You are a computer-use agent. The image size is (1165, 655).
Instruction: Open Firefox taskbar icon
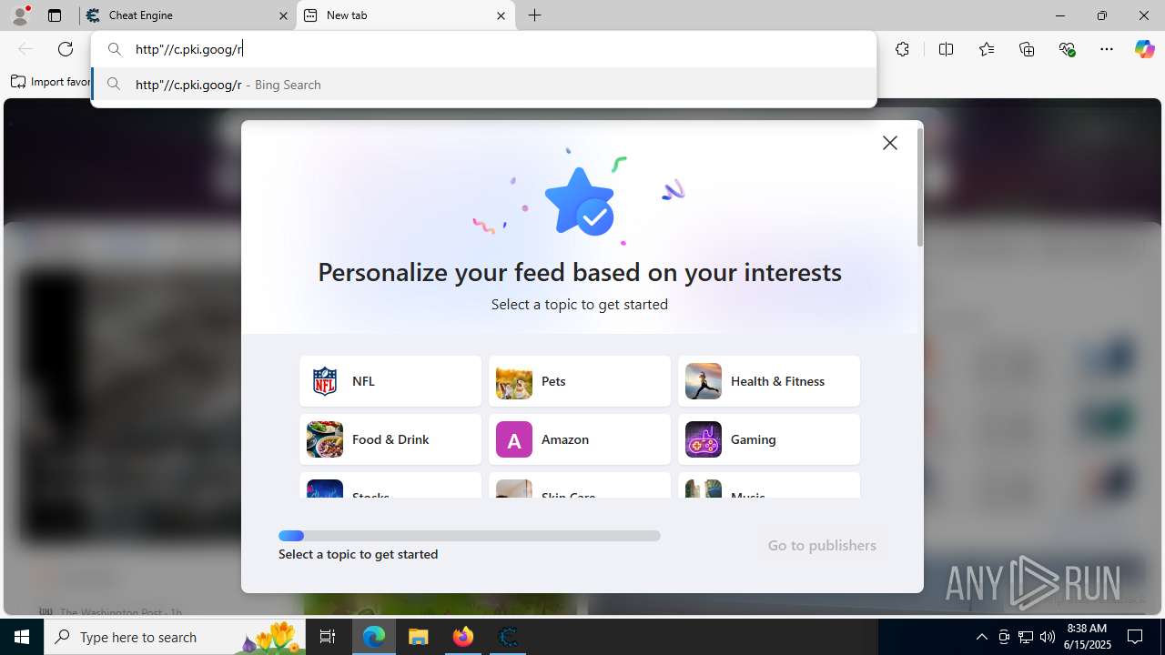tap(463, 637)
